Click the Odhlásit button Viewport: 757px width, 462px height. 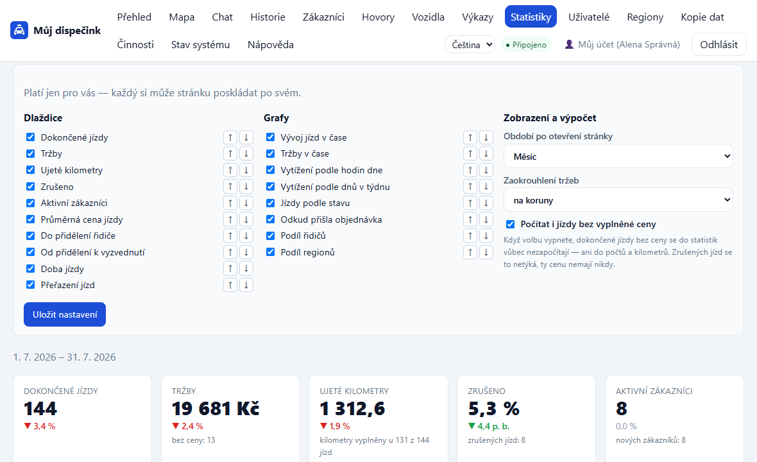tap(719, 44)
